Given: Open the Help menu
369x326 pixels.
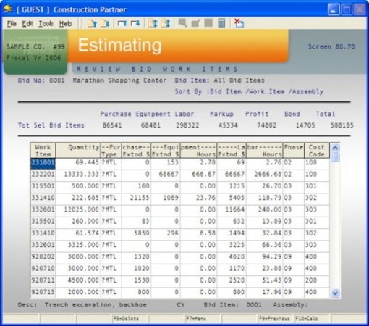Looking at the screenshot, I should tap(66, 24).
